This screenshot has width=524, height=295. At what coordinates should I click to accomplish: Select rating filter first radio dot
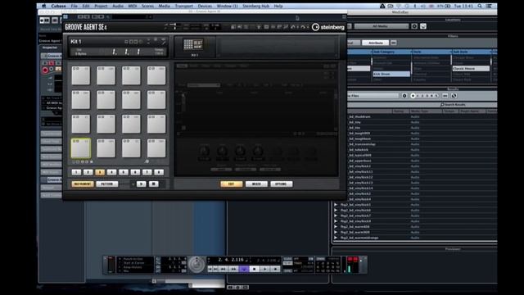pos(413,96)
